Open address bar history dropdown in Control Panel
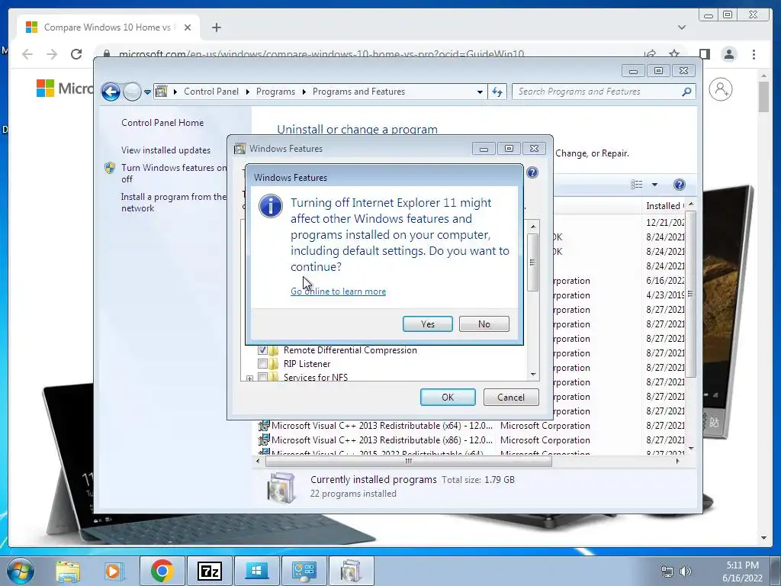Viewport: 781px width, 586px height. tap(480, 92)
